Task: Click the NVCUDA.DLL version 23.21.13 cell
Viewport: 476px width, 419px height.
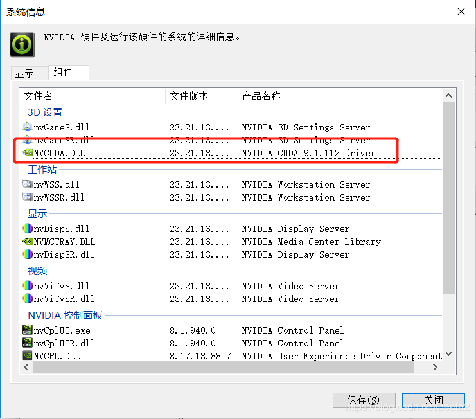Action: [x=199, y=153]
